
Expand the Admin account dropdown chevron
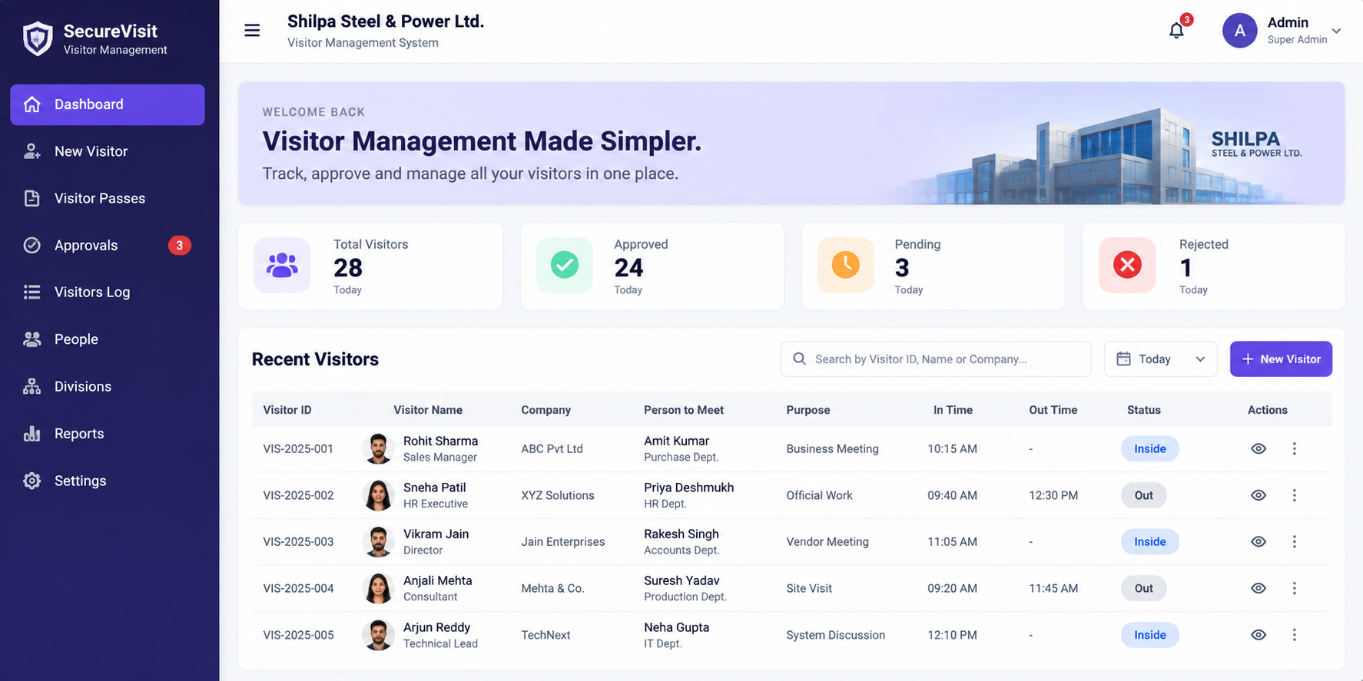coord(1336,31)
